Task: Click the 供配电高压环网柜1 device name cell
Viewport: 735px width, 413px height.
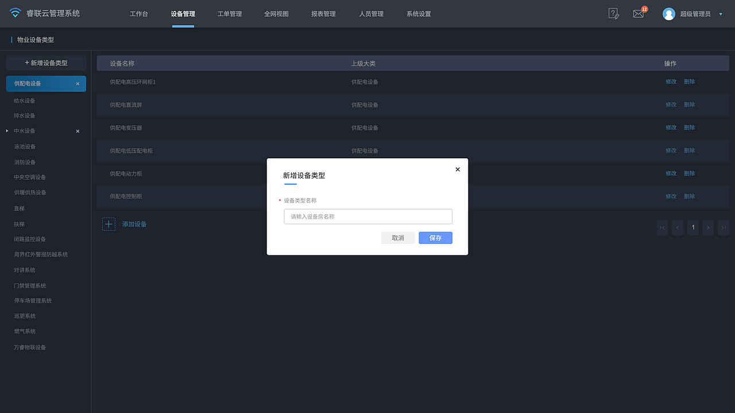Action: 133,82
